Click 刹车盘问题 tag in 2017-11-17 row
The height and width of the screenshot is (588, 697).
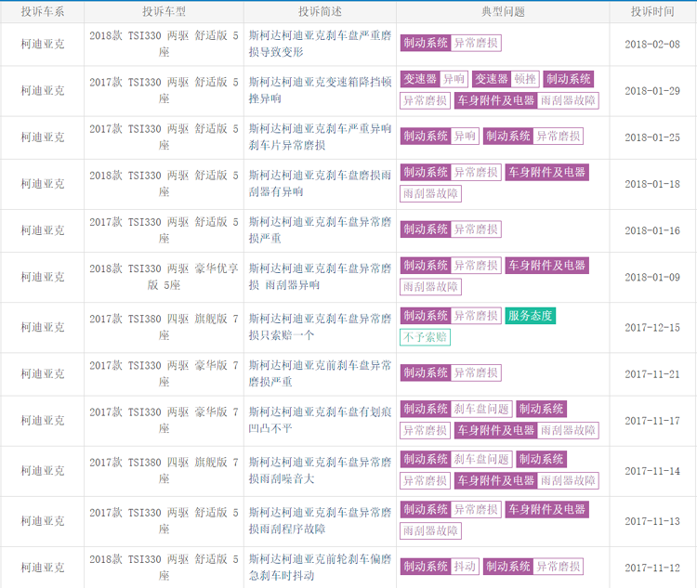pyautogui.click(x=481, y=409)
